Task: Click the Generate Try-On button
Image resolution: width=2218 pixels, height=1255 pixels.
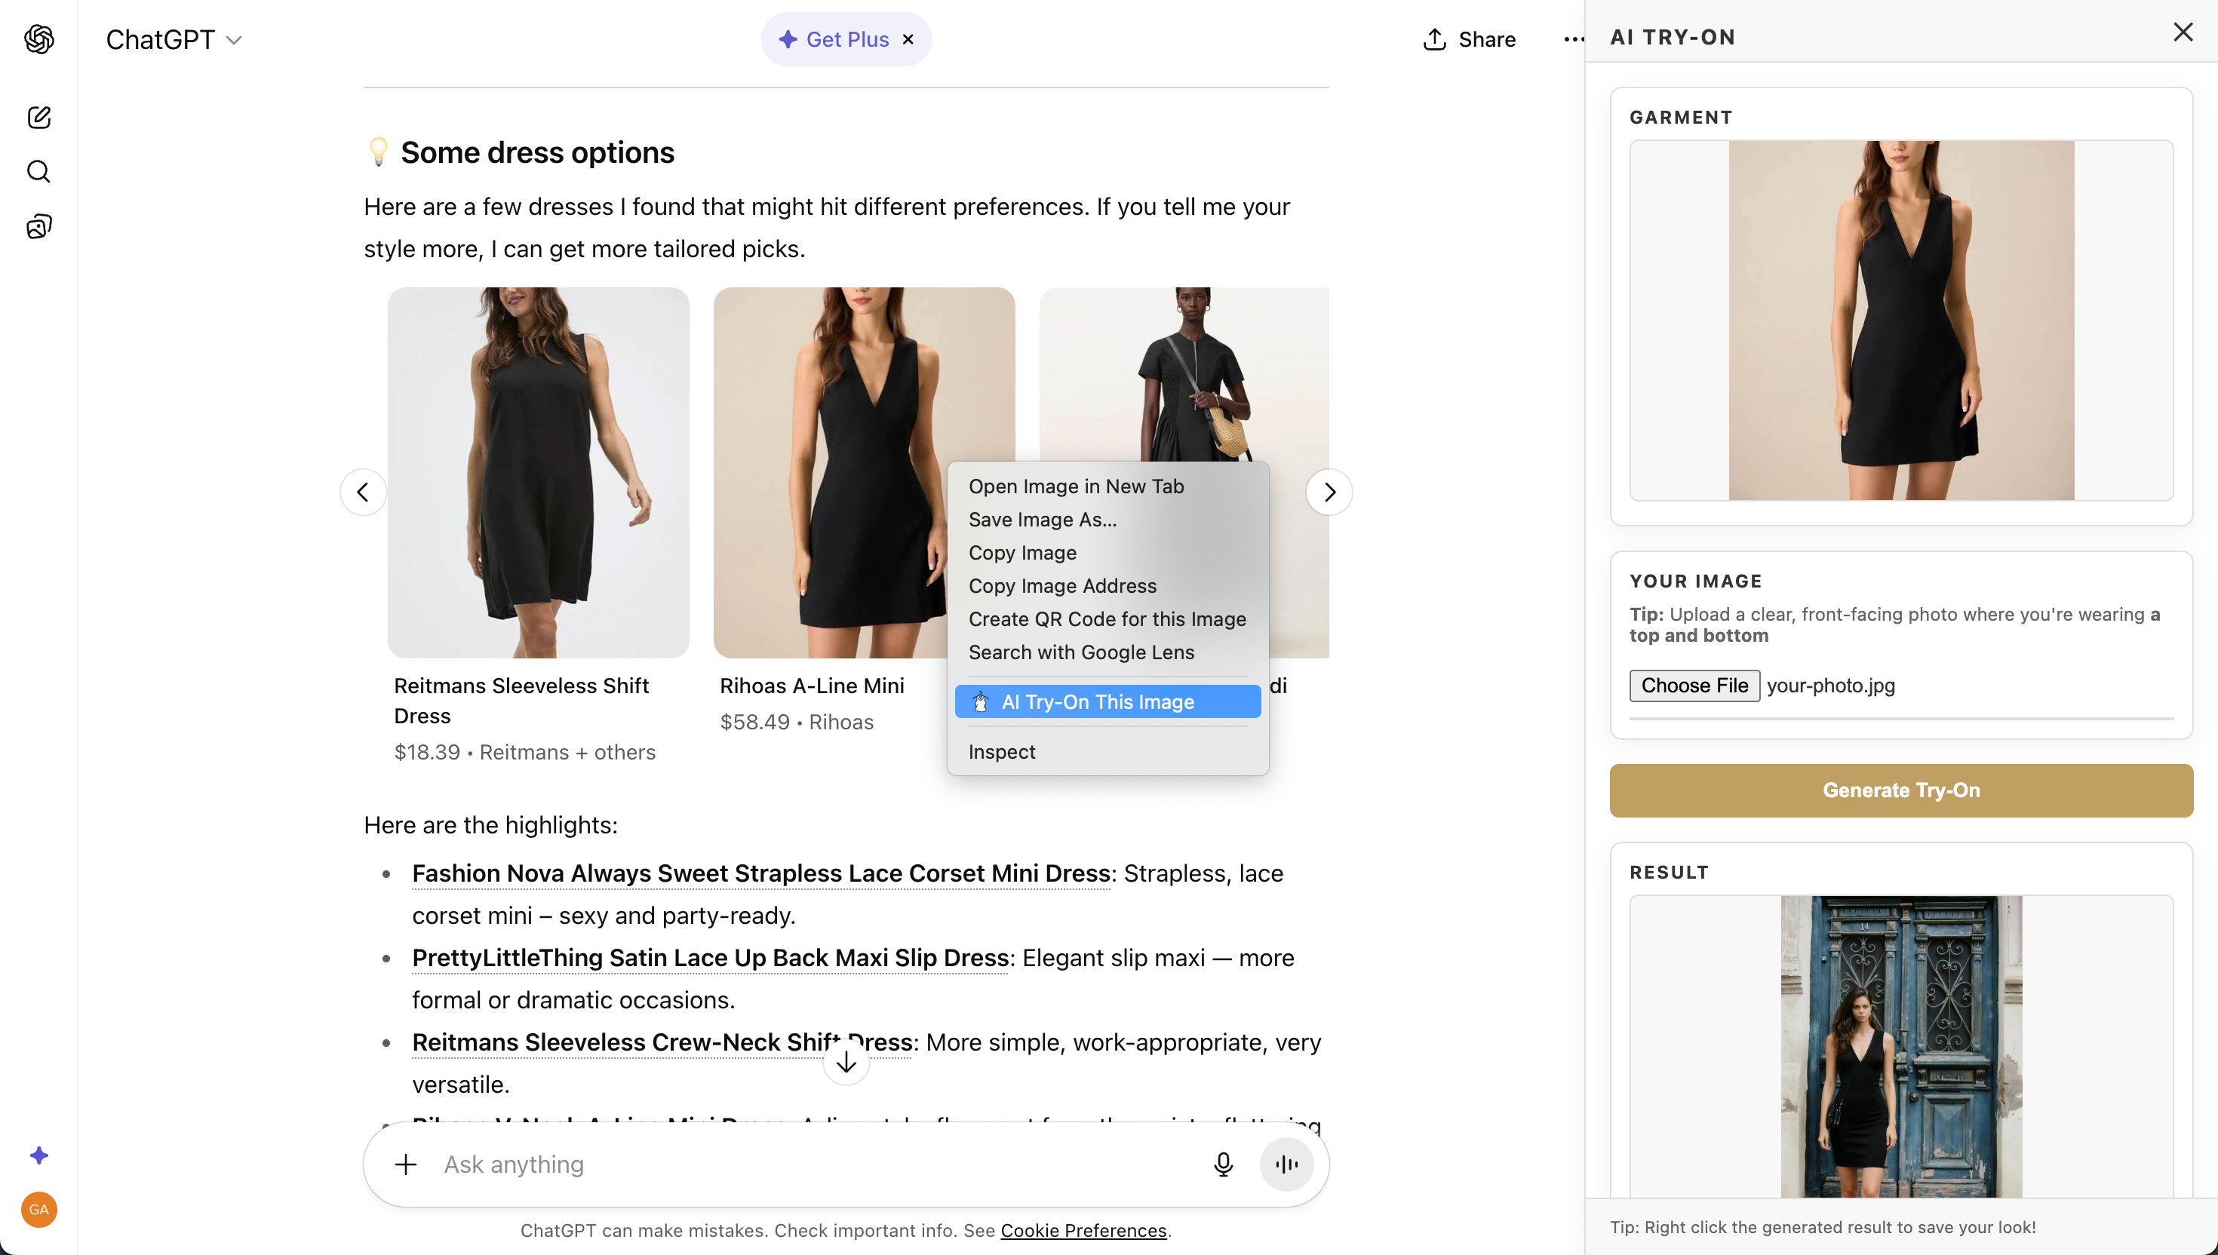Action: (1900, 790)
